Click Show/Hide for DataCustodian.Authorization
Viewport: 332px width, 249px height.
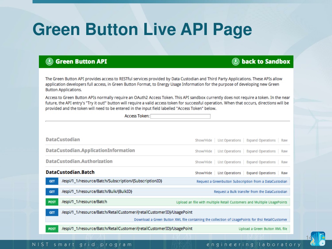pyautogui.click(x=204, y=162)
